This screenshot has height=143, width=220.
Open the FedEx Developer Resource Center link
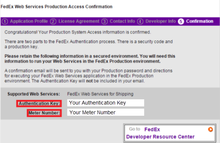point(160,133)
